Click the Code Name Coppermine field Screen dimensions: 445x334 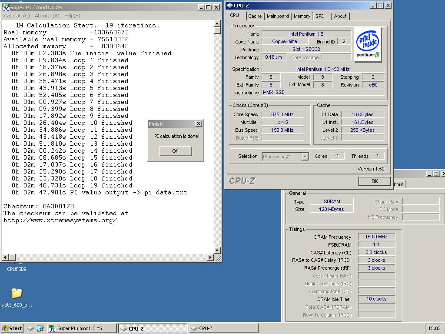284,41
